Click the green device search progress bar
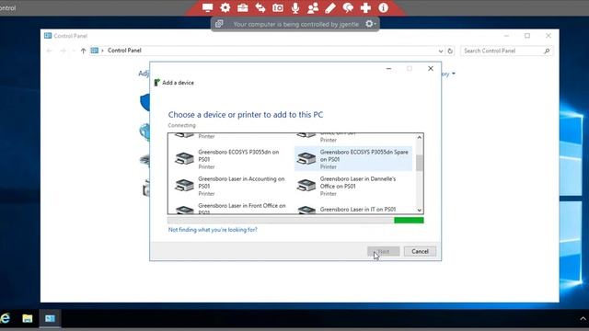The image size is (589, 331). tap(295, 221)
